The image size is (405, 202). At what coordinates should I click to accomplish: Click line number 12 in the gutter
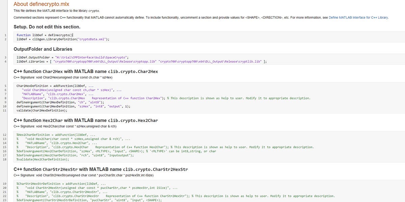pyautogui.click(x=5, y=135)
